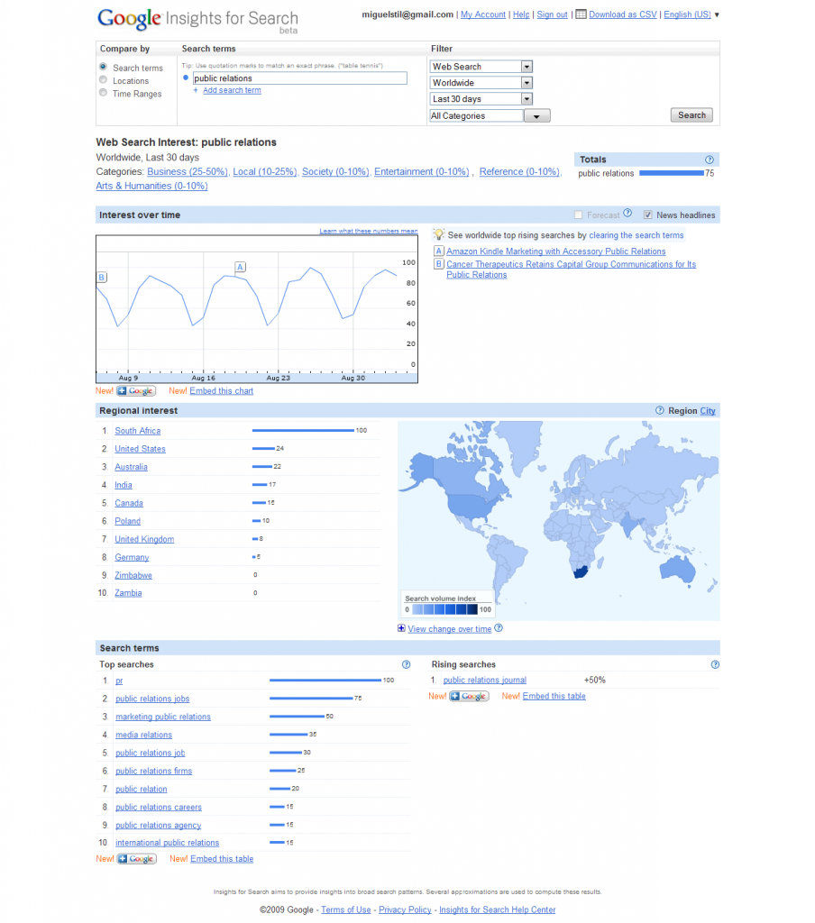Click the Forecast help question mark icon
Viewport: 815px width, 923px height.
[x=627, y=213]
